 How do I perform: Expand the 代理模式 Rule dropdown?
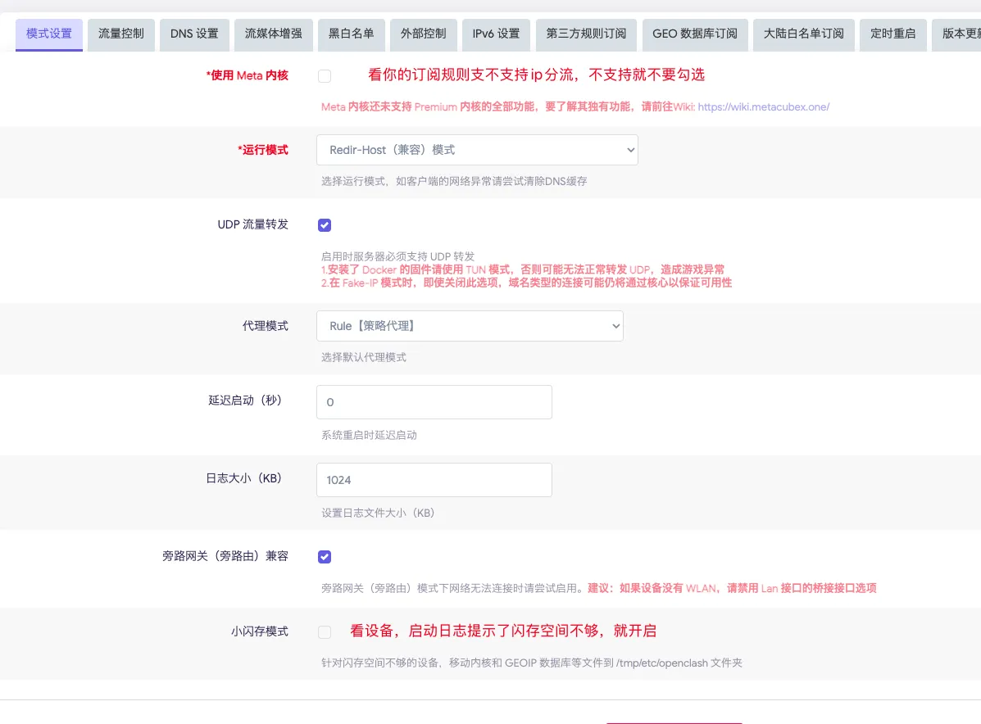[x=470, y=326]
